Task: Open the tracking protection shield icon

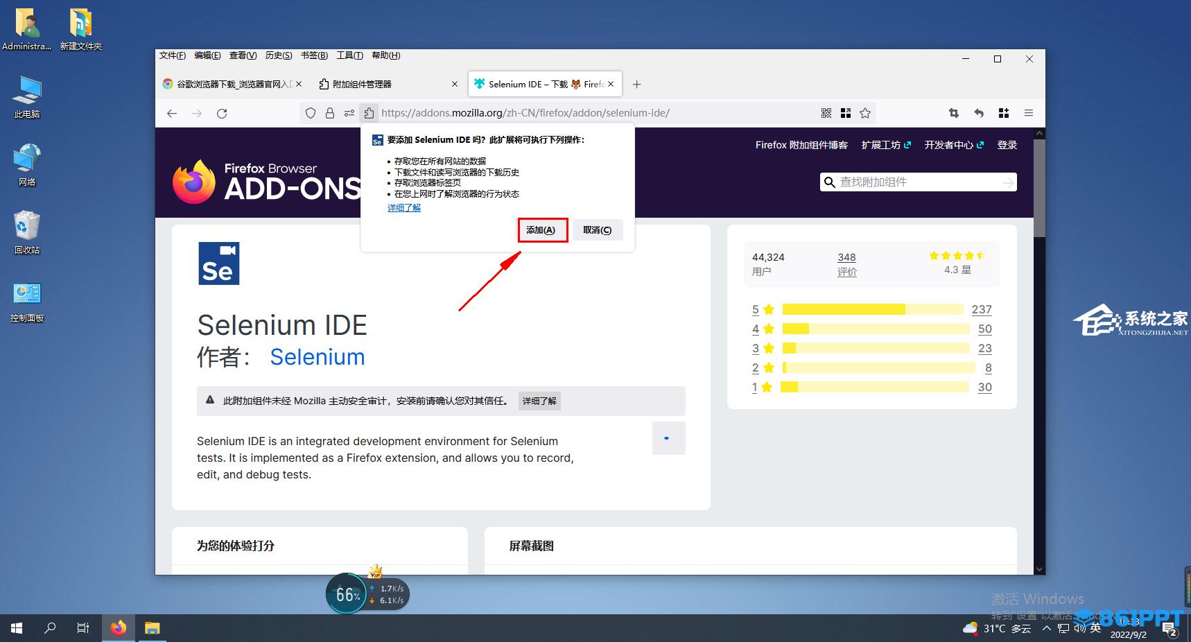Action: [311, 113]
